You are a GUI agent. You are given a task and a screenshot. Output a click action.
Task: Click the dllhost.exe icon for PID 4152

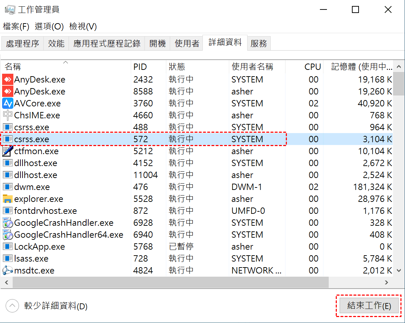7,163
